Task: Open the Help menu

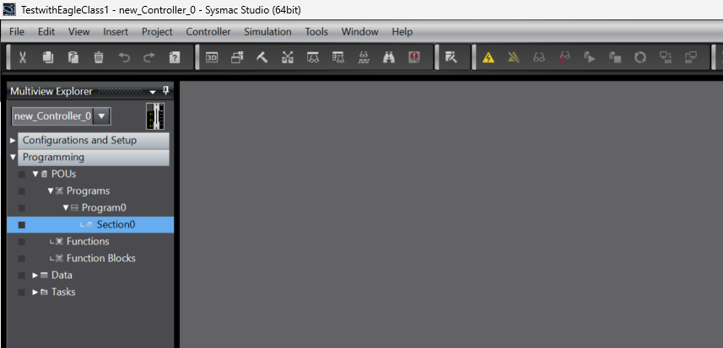Action: pos(402,32)
